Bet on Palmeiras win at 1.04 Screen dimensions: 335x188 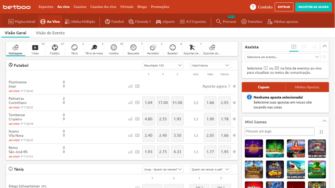(x=149, y=103)
